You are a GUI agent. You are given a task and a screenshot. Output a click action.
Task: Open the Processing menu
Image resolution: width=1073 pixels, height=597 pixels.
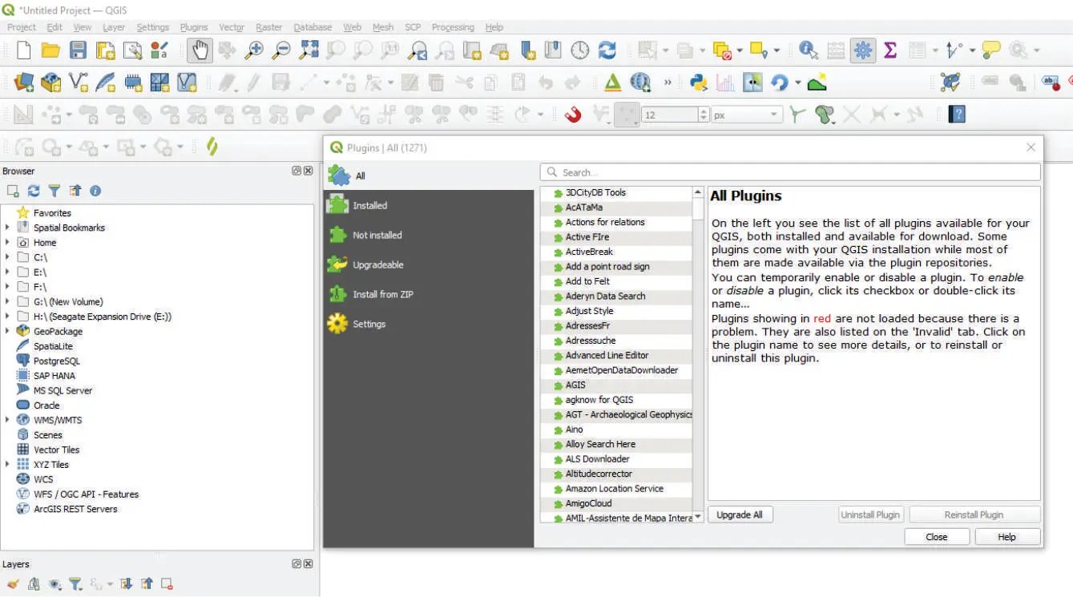coord(453,27)
